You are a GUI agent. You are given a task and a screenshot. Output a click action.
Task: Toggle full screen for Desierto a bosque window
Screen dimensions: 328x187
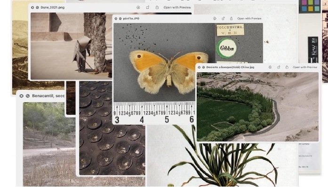point(203,67)
